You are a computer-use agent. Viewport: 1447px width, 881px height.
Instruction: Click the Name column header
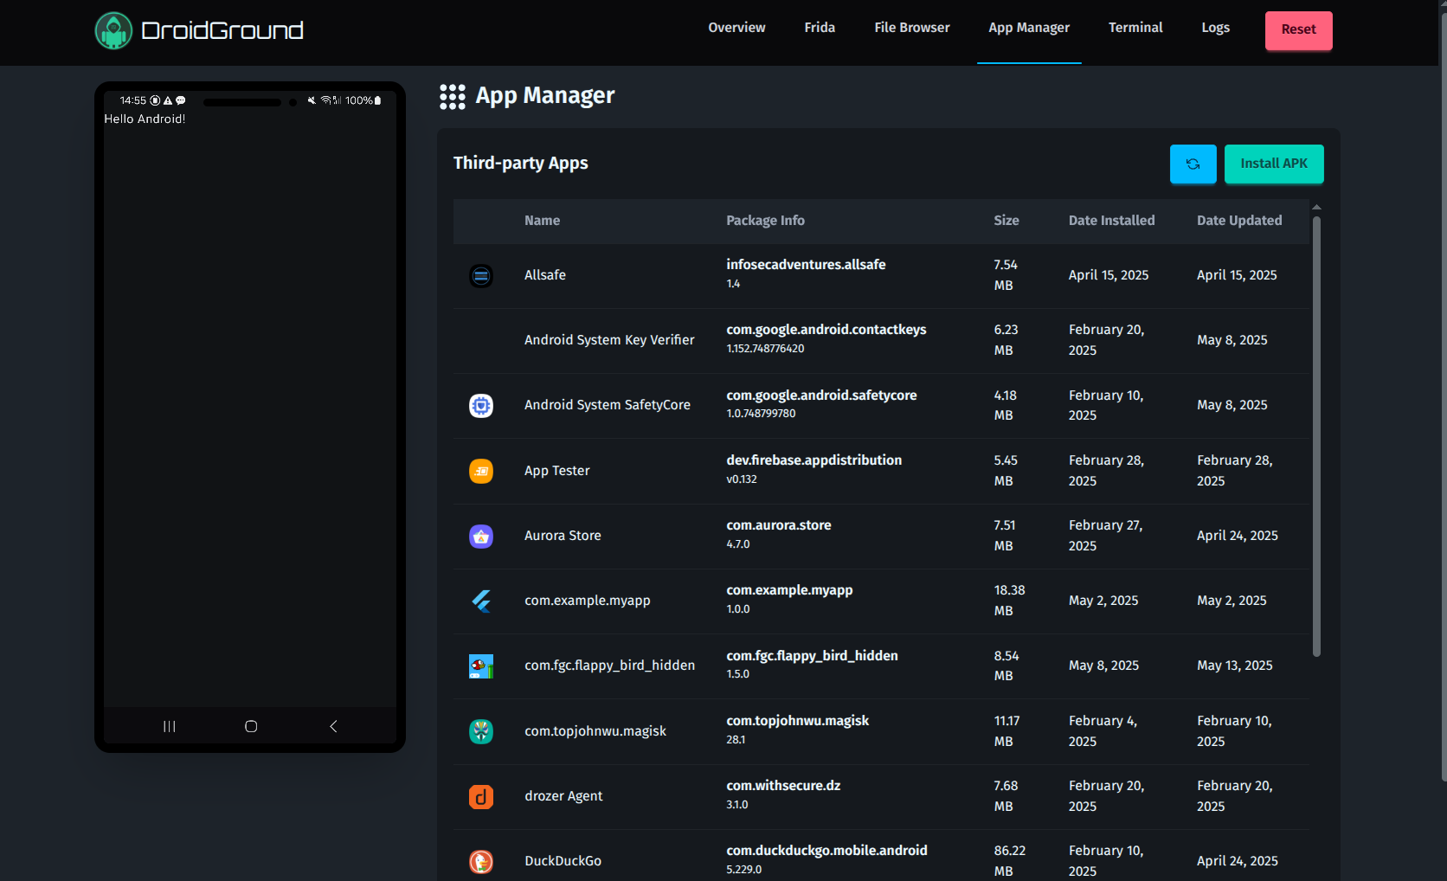pyautogui.click(x=542, y=221)
